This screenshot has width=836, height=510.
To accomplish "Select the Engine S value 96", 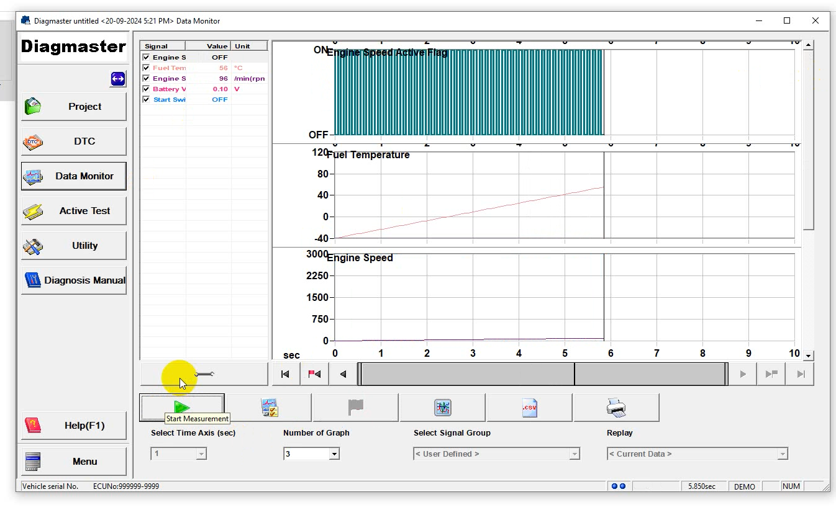I will (x=223, y=78).
